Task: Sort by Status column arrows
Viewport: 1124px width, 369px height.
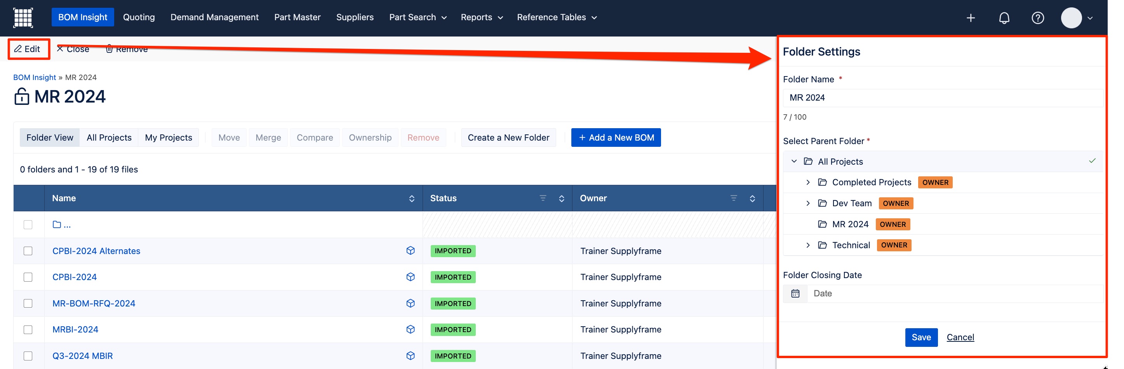Action: 561,198
